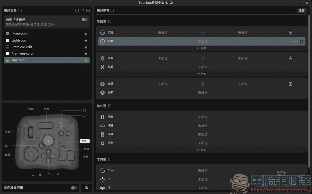Click the C1 label on device diagram
The width and height of the screenshot is (312, 194).
84,110
